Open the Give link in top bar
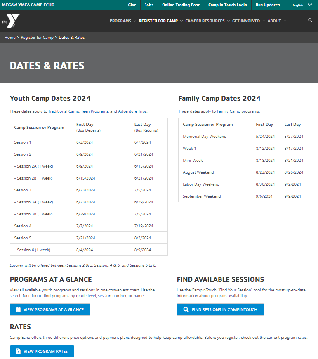This screenshot has height=359, width=318. (x=132, y=5)
